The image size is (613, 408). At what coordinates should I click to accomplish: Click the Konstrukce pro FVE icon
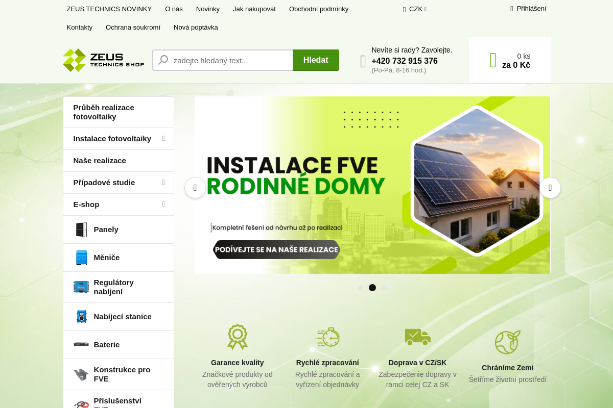pos(81,374)
